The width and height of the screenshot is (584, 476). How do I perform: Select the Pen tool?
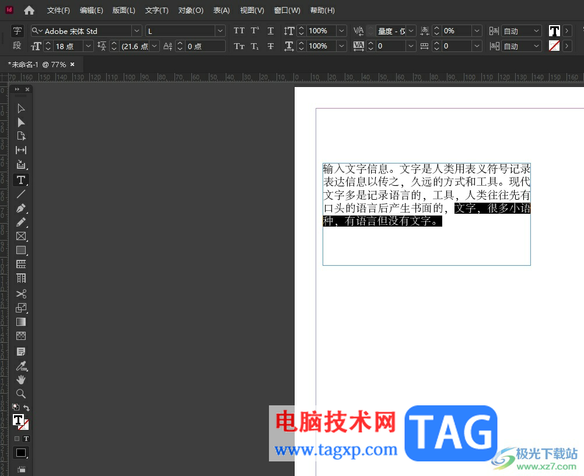tap(21, 208)
